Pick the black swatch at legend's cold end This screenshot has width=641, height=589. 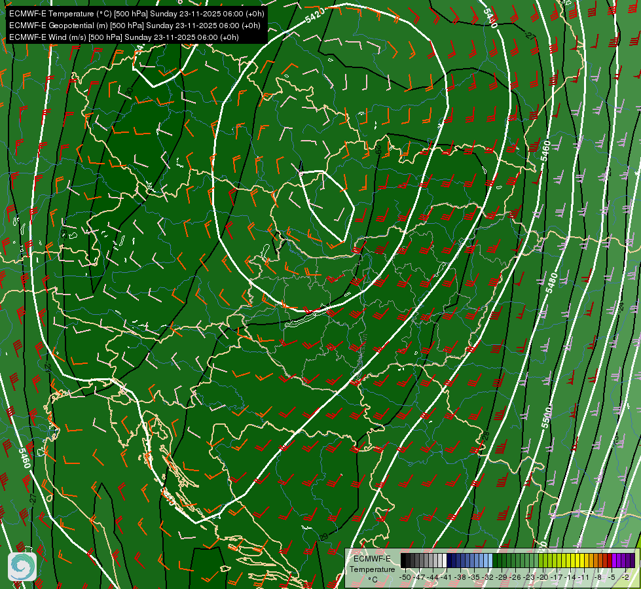click(403, 560)
